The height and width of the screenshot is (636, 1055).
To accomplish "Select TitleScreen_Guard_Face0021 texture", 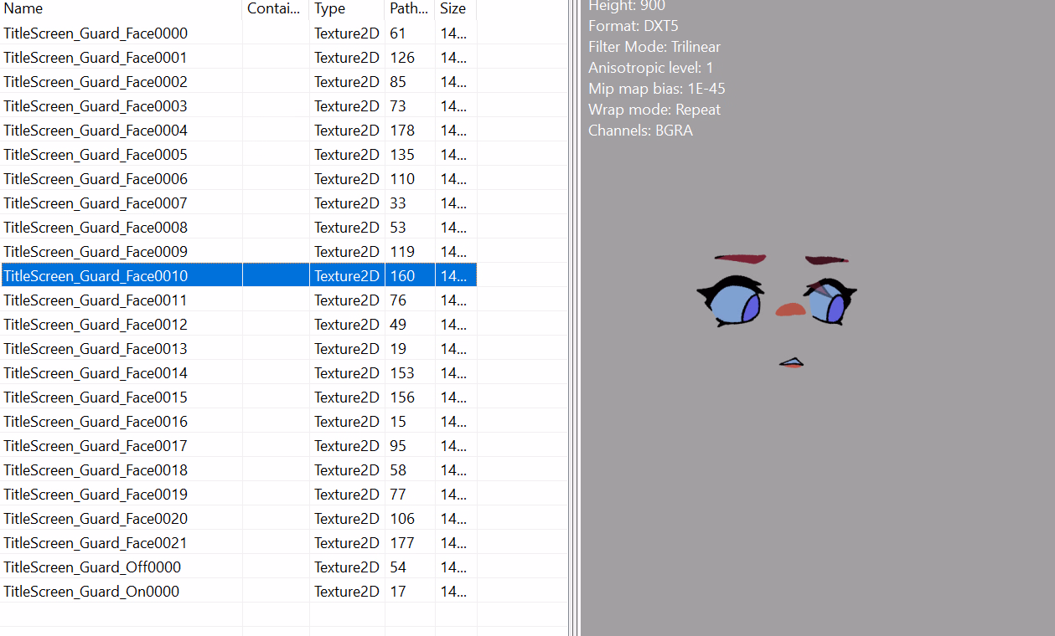I will point(96,543).
